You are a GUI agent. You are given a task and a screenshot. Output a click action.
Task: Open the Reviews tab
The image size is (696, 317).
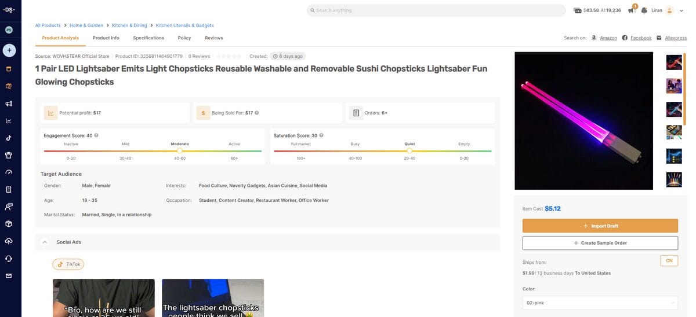[213, 38]
